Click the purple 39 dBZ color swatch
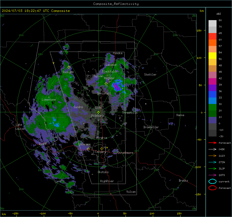The height and width of the screenshot is (217, 232). point(212,88)
